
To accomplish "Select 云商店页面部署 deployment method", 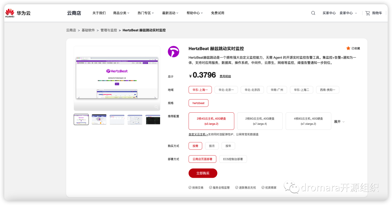I will point(202,159).
